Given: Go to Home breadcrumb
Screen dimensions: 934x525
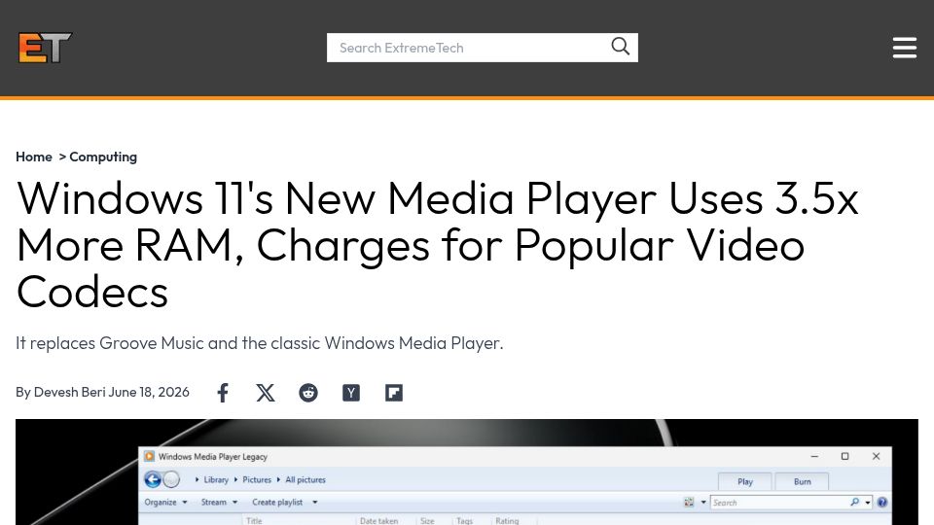Looking at the screenshot, I should [34, 157].
